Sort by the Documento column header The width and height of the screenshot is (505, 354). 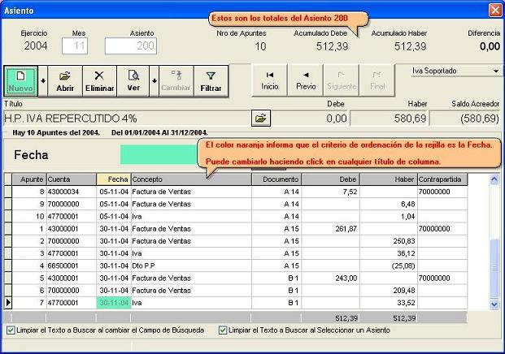coord(276,179)
